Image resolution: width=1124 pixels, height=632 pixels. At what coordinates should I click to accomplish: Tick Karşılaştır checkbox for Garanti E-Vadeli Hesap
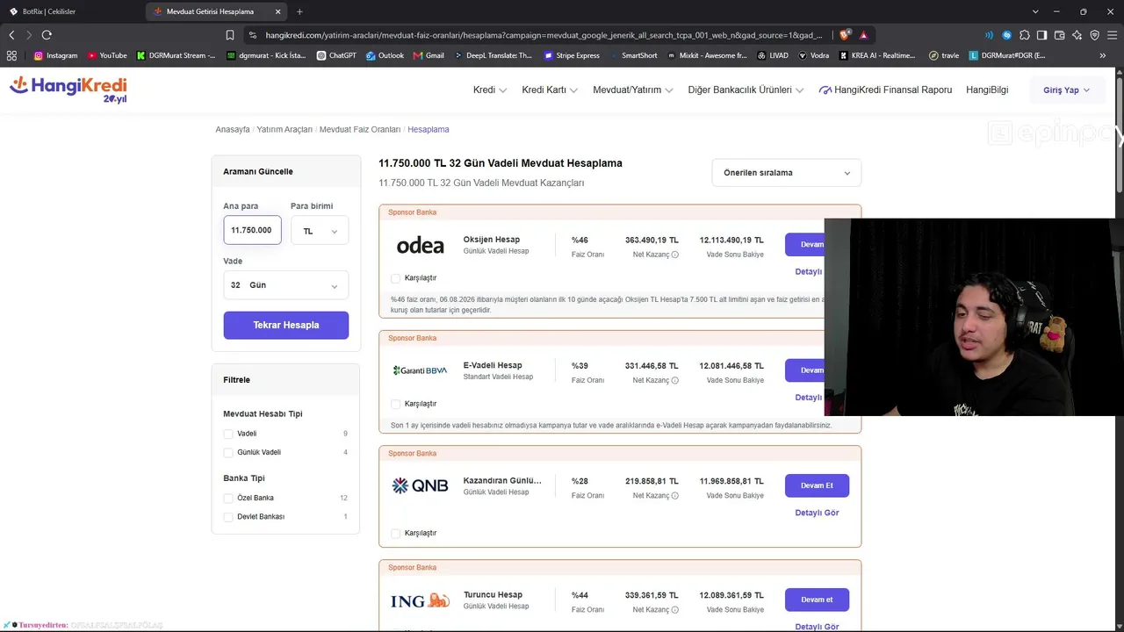pos(395,404)
